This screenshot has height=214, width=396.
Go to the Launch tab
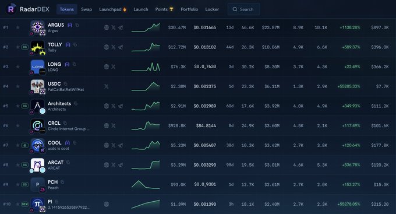(141, 9)
